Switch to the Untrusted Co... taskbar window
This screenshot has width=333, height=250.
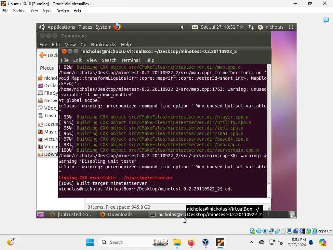(x=72, y=215)
